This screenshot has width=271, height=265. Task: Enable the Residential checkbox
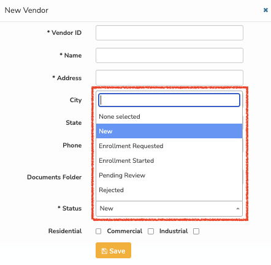[x=99, y=231]
